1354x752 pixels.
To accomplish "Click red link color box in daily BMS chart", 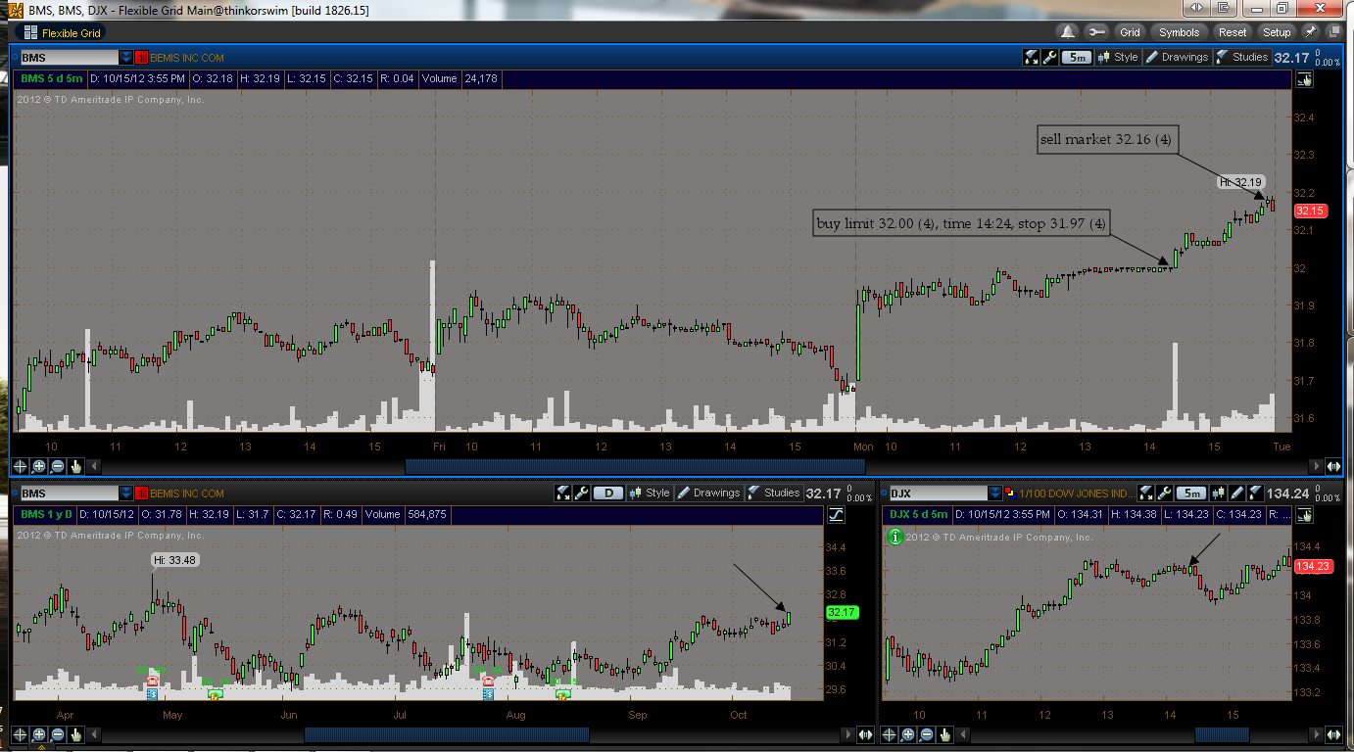I will [x=142, y=493].
